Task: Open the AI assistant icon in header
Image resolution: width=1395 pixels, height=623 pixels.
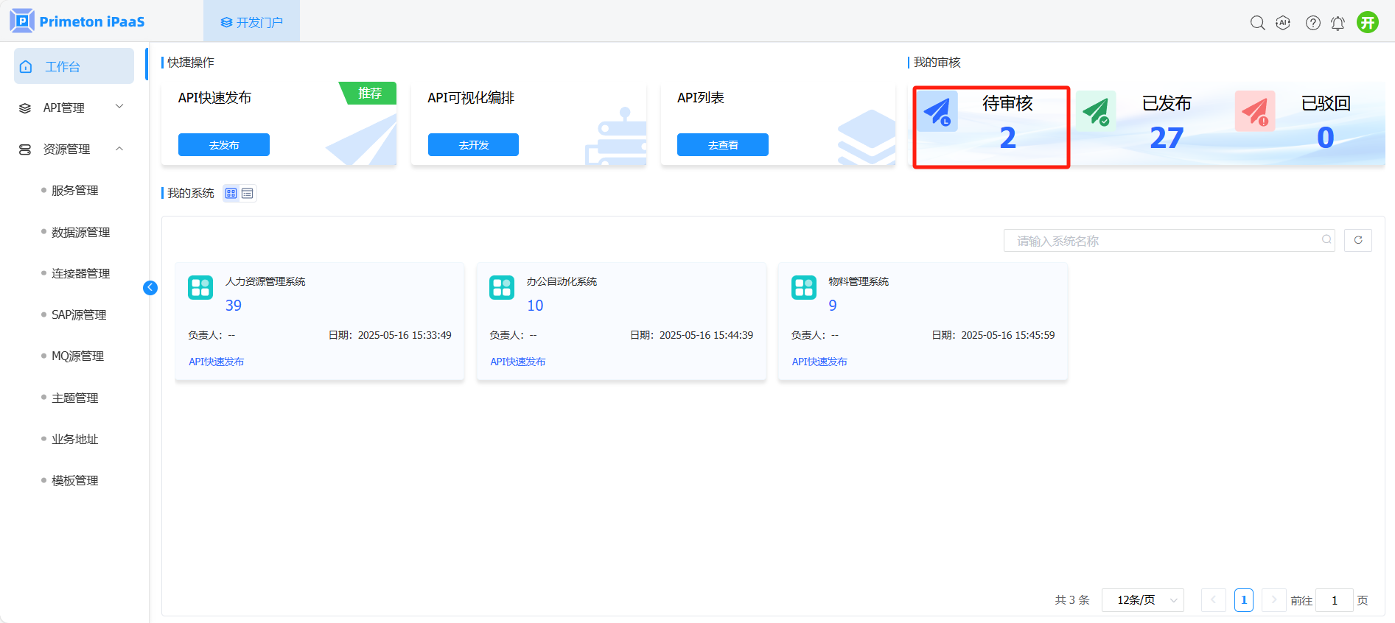Action: tap(1283, 23)
